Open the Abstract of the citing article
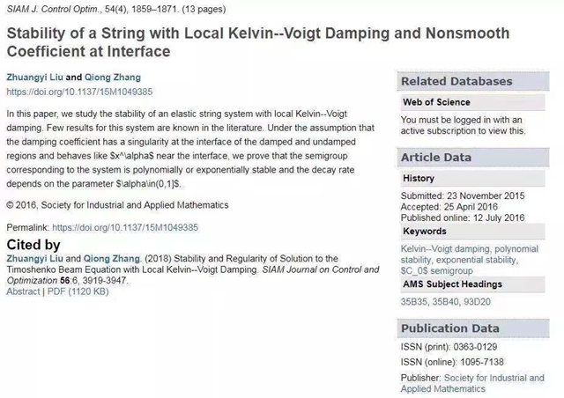This screenshot has height=398, width=564. (x=23, y=291)
